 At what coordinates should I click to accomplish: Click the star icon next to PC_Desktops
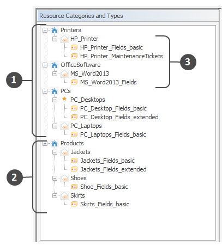(64, 99)
